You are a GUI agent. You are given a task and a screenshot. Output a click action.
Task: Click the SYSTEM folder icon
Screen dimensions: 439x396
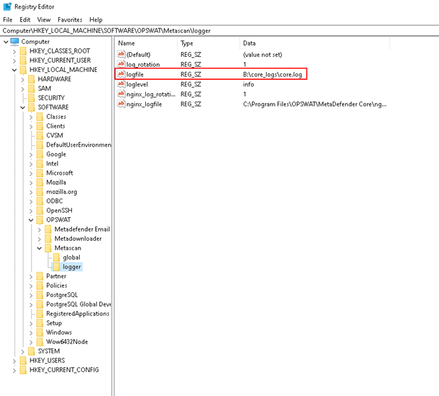(x=32, y=351)
